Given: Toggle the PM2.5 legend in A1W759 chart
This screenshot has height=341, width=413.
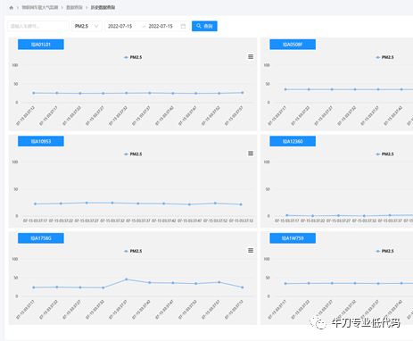Looking at the screenshot, I should coord(384,251).
